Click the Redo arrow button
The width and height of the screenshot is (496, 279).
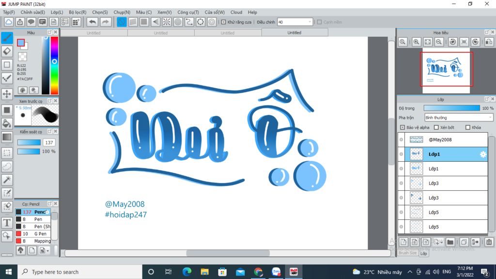[105, 22]
